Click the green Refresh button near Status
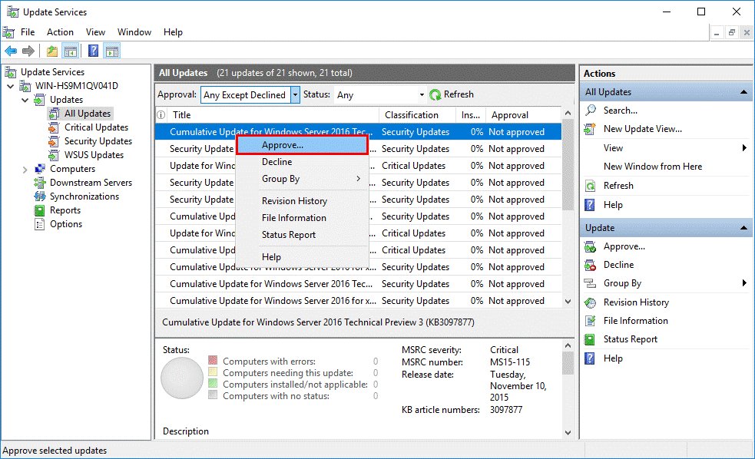Viewport: 755px width, 459px height. [x=451, y=94]
